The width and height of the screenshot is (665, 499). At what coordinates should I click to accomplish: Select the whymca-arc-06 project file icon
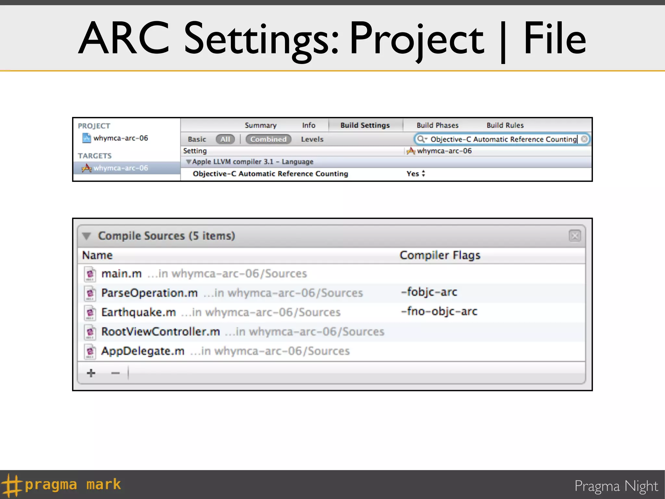[x=86, y=138]
